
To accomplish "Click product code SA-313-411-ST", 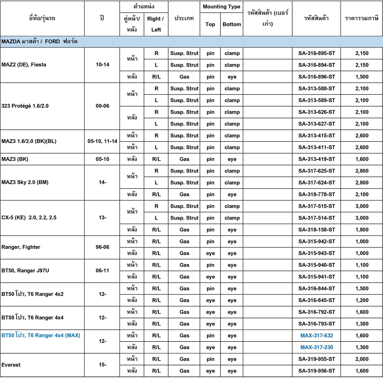I will [x=316, y=147].
